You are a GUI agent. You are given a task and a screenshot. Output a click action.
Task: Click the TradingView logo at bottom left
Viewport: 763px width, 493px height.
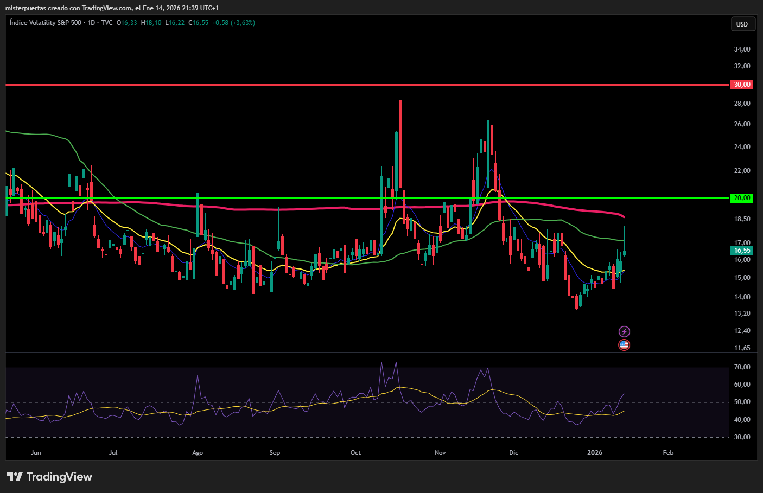(49, 477)
